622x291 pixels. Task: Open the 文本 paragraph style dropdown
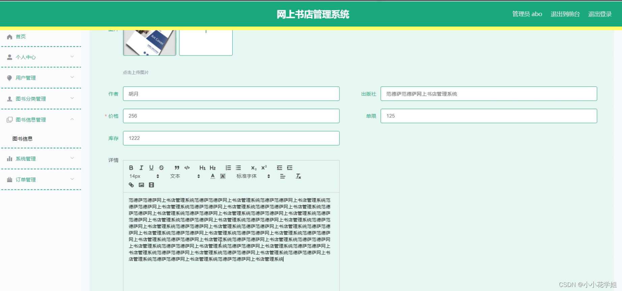[x=185, y=176]
